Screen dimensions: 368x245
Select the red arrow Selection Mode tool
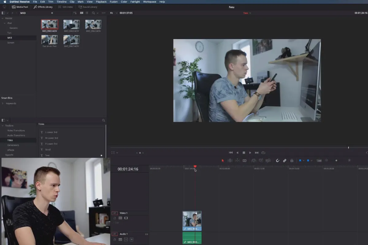pos(223,160)
